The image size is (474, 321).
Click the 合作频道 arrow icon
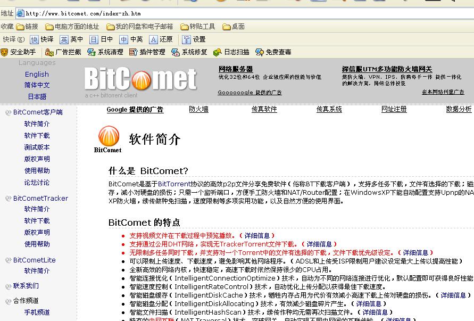tap(9, 301)
